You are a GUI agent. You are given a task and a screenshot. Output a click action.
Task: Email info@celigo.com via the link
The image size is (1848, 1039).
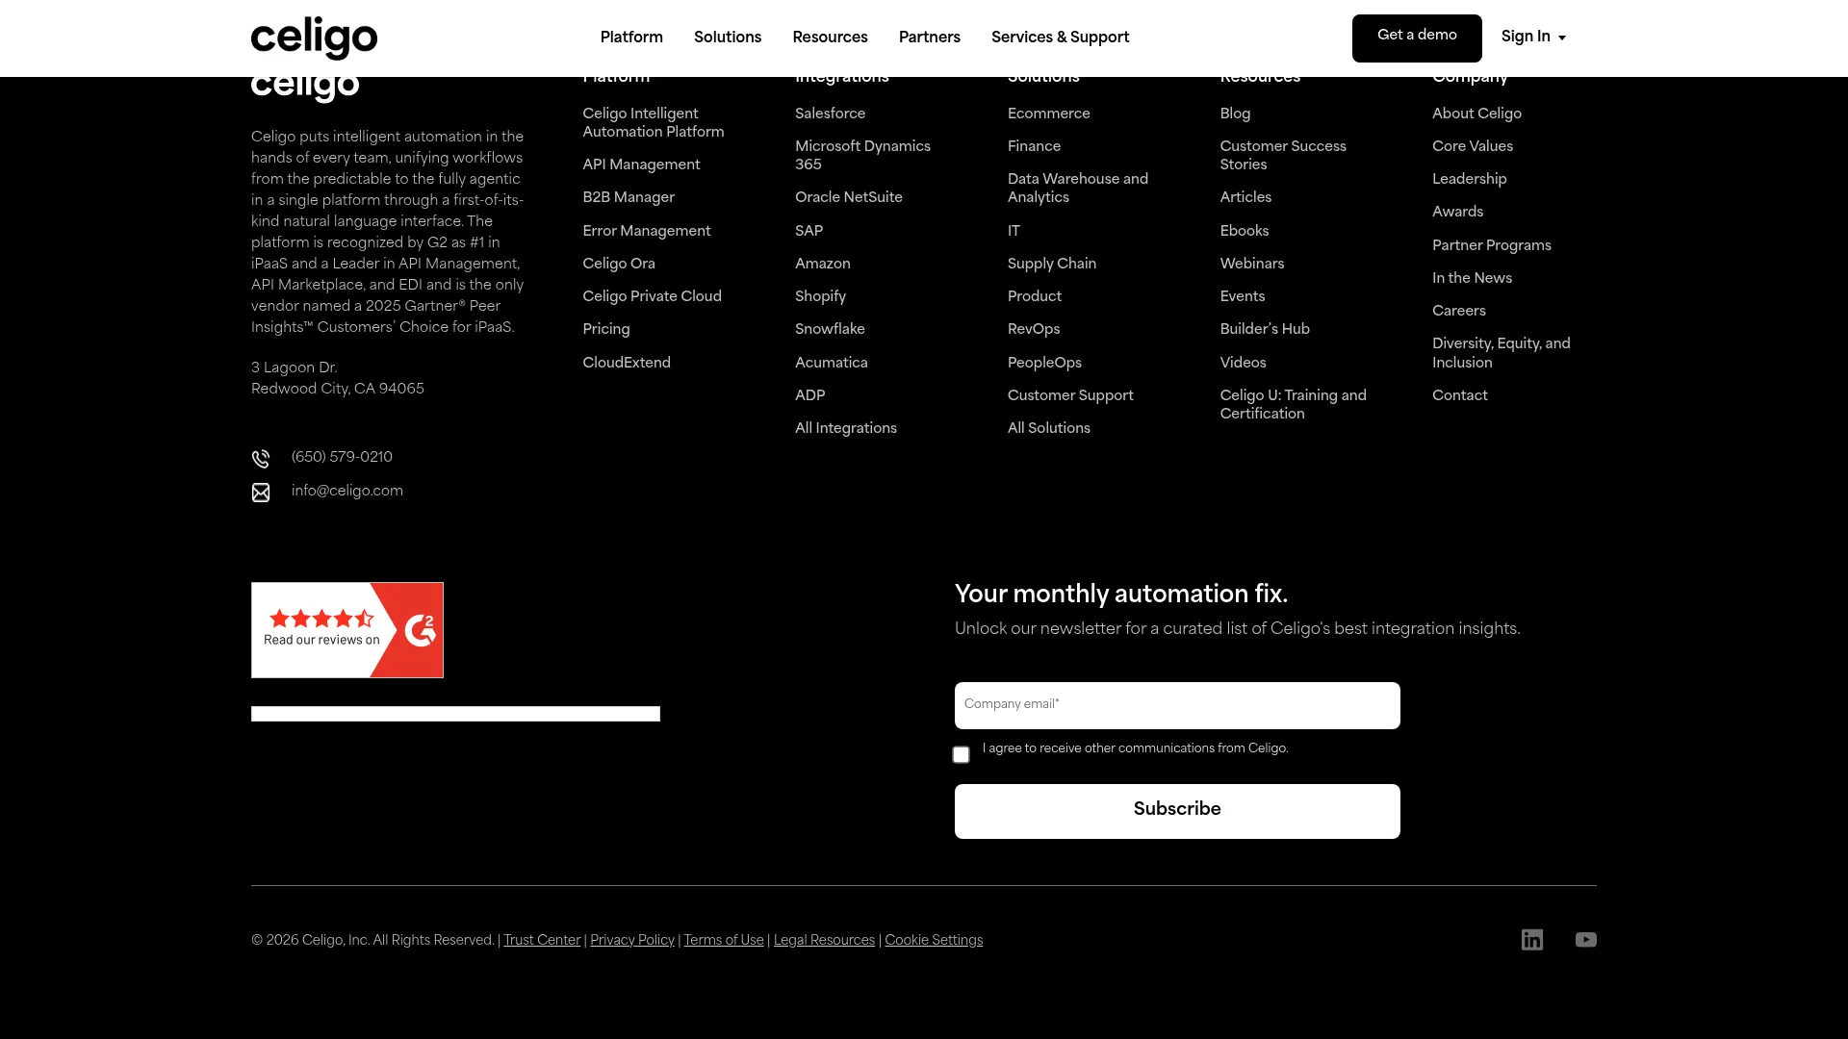347,492
